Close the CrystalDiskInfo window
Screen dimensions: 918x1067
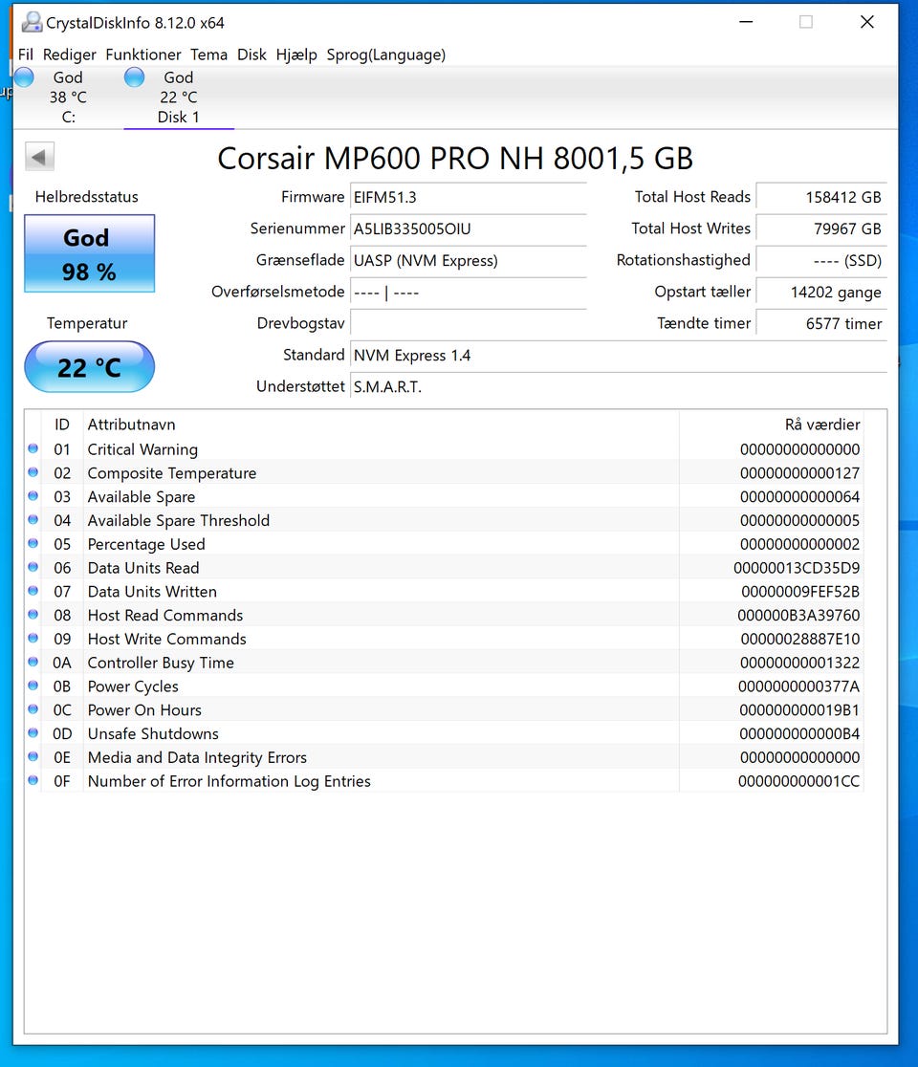867,22
